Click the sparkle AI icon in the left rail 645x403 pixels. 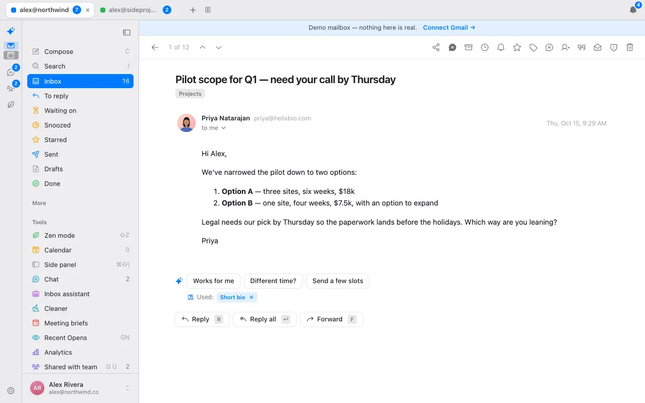11,31
